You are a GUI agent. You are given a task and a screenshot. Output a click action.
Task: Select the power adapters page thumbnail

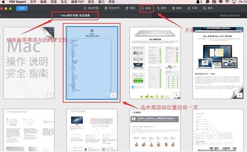pos(29,130)
